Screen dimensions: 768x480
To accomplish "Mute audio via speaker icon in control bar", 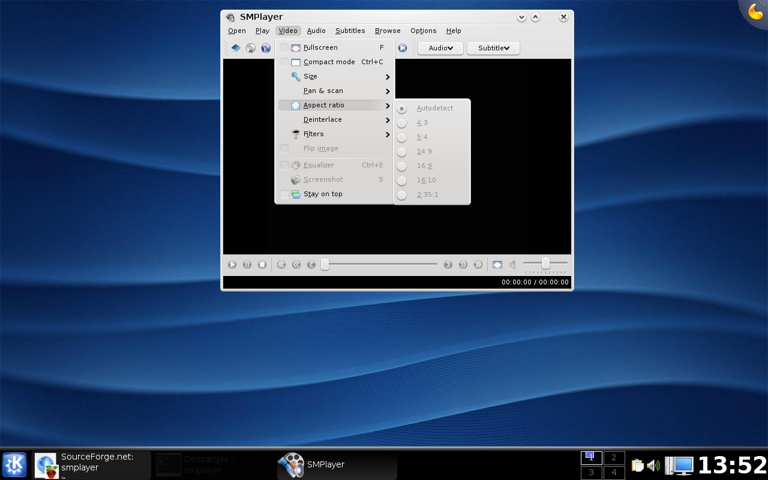I will (513, 265).
